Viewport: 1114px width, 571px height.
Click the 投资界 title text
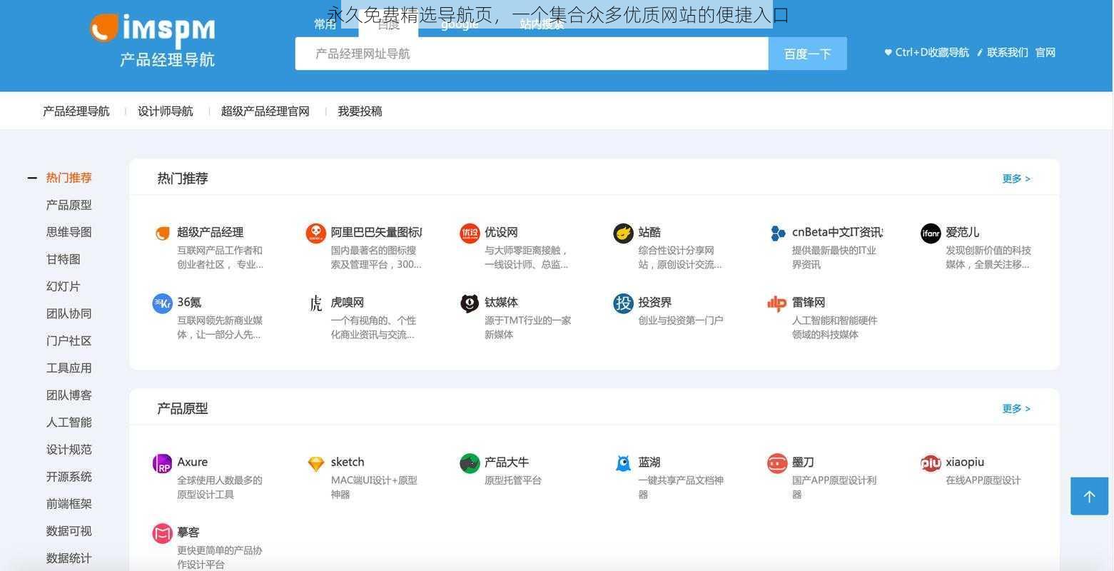click(x=655, y=303)
